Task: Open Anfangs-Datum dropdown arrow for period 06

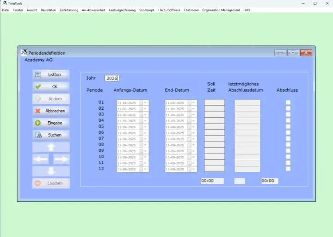Action: [x=146, y=133]
